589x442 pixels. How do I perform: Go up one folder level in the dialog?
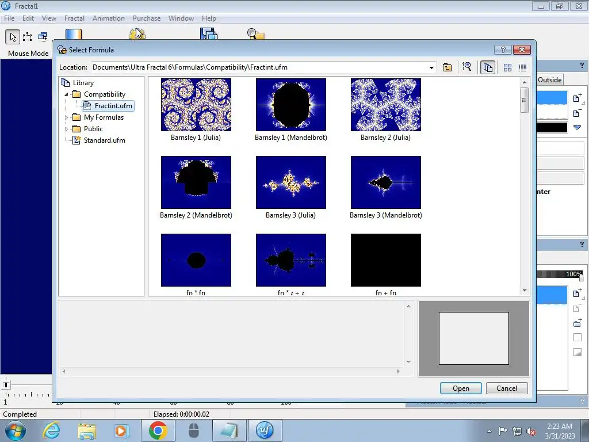point(447,67)
